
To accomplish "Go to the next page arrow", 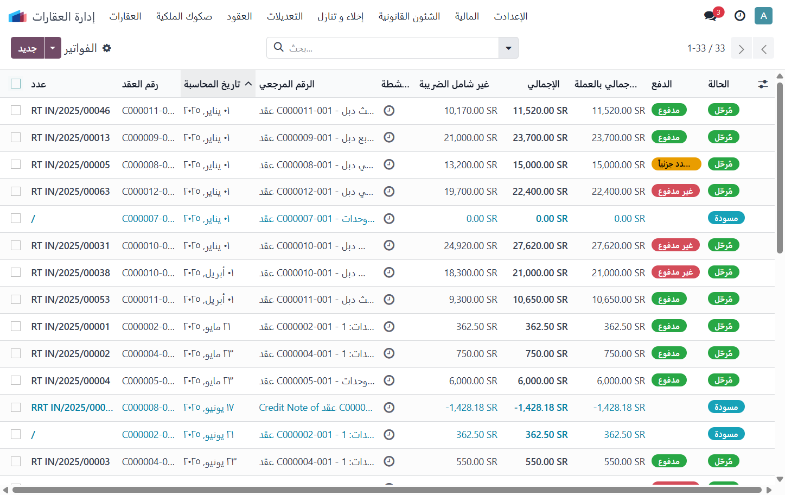I will pyautogui.click(x=741, y=48).
